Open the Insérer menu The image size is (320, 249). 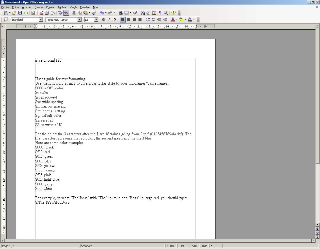[39, 7]
